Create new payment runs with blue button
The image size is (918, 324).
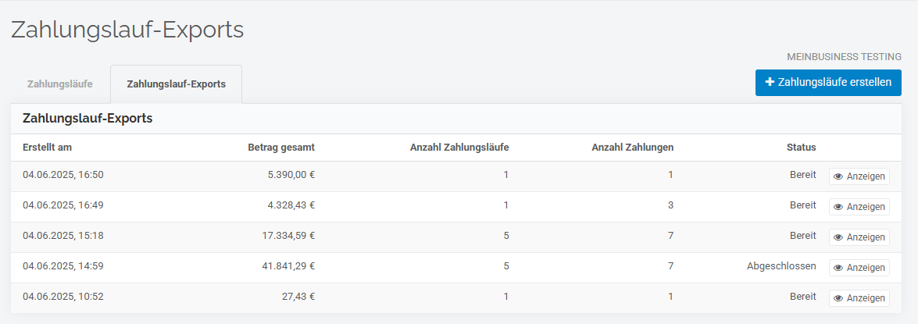(828, 83)
